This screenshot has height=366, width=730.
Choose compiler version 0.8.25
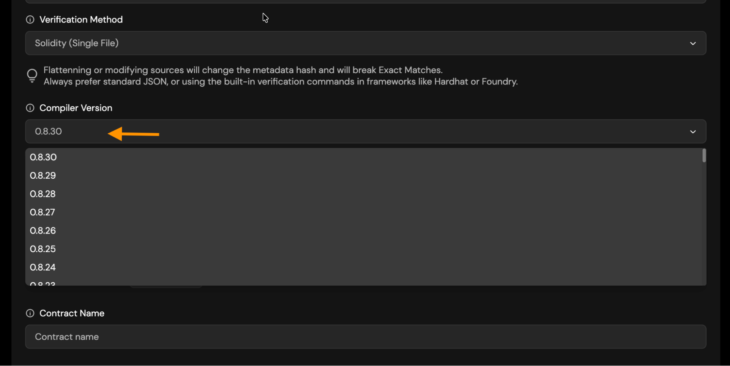(43, 249)
